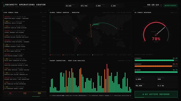Open Policy Drift Corrected On Cluster entry
This screenshot has width=181, height=101.
click(x=25, y=60)
